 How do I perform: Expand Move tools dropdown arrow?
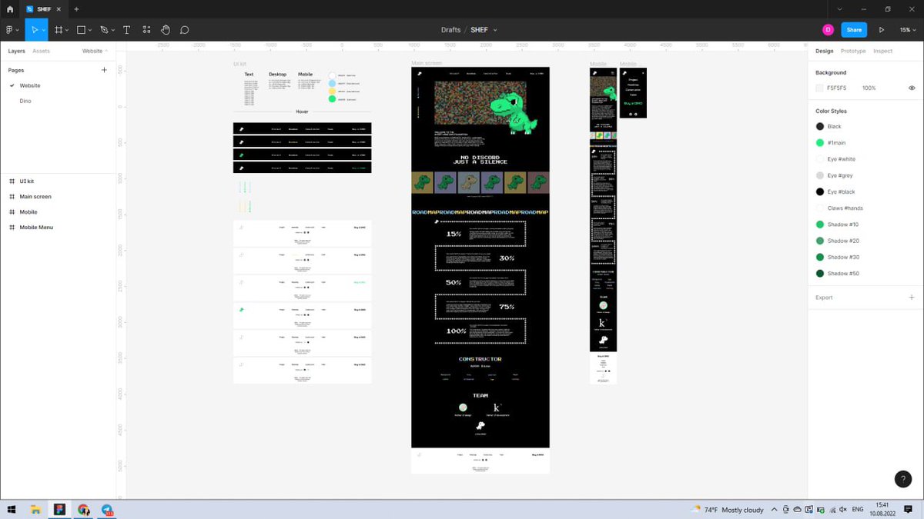pos(43,30)
